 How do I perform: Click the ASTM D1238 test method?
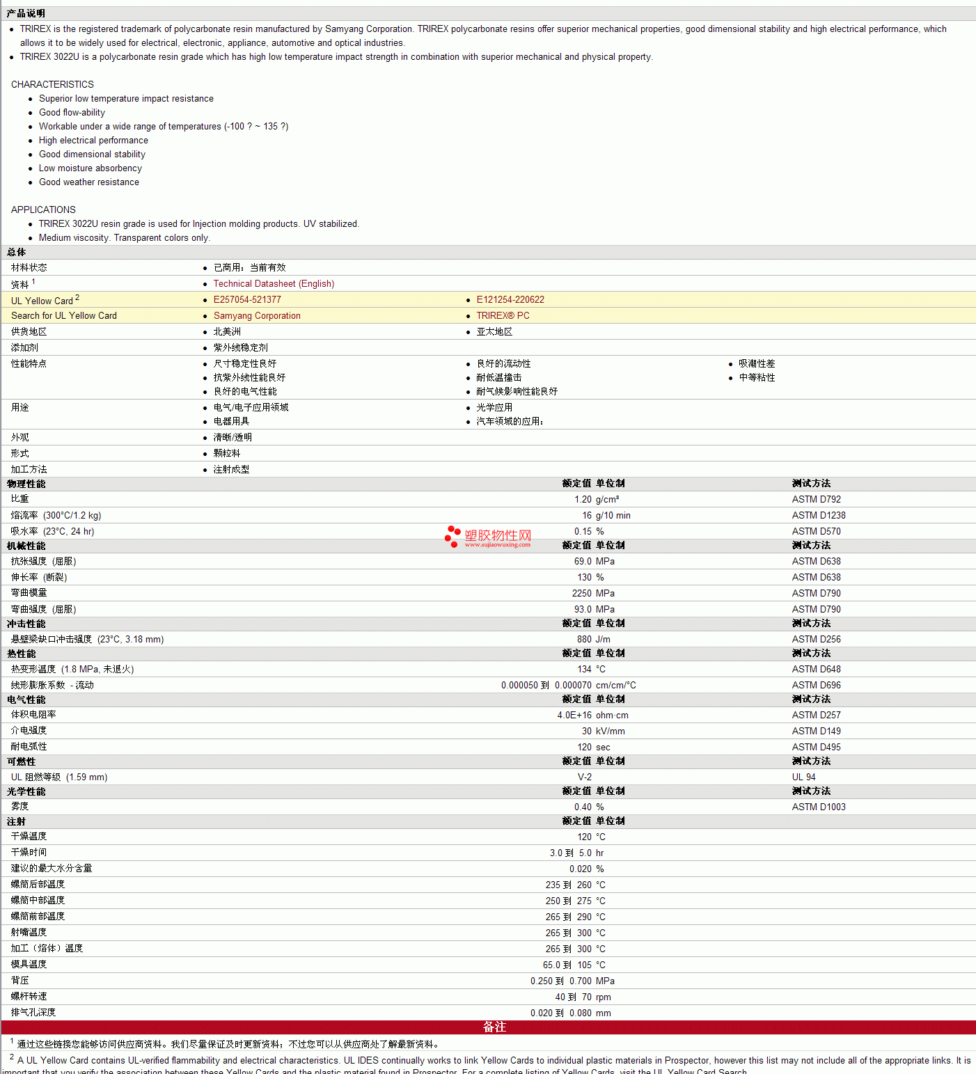(819, 516)
